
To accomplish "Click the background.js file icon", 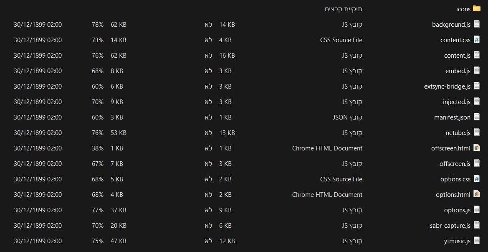I will pyautogui.click(x=476, y=24).
